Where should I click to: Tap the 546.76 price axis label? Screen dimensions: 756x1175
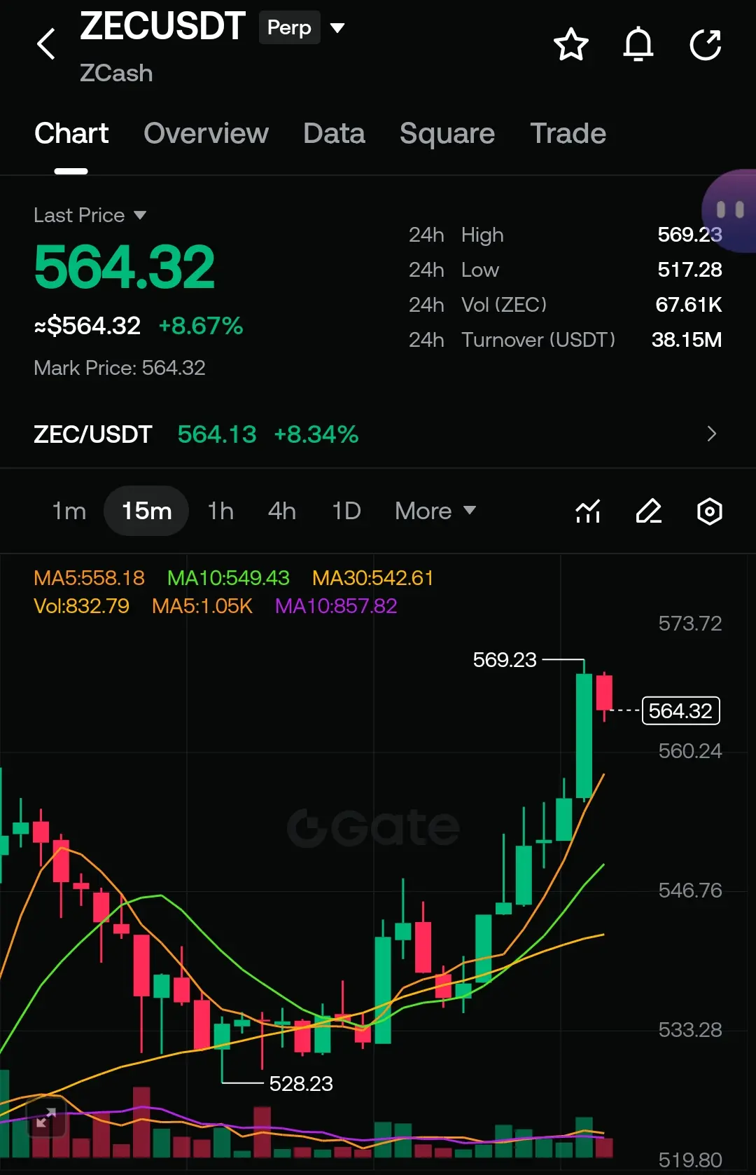coord(689,891)
